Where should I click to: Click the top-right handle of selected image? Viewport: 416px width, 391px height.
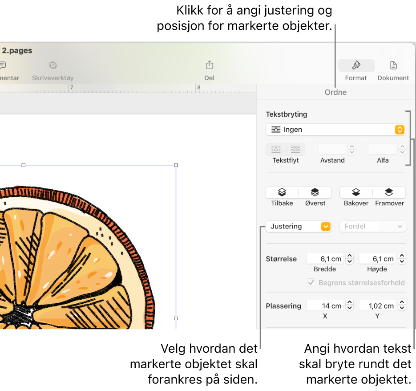176,165
